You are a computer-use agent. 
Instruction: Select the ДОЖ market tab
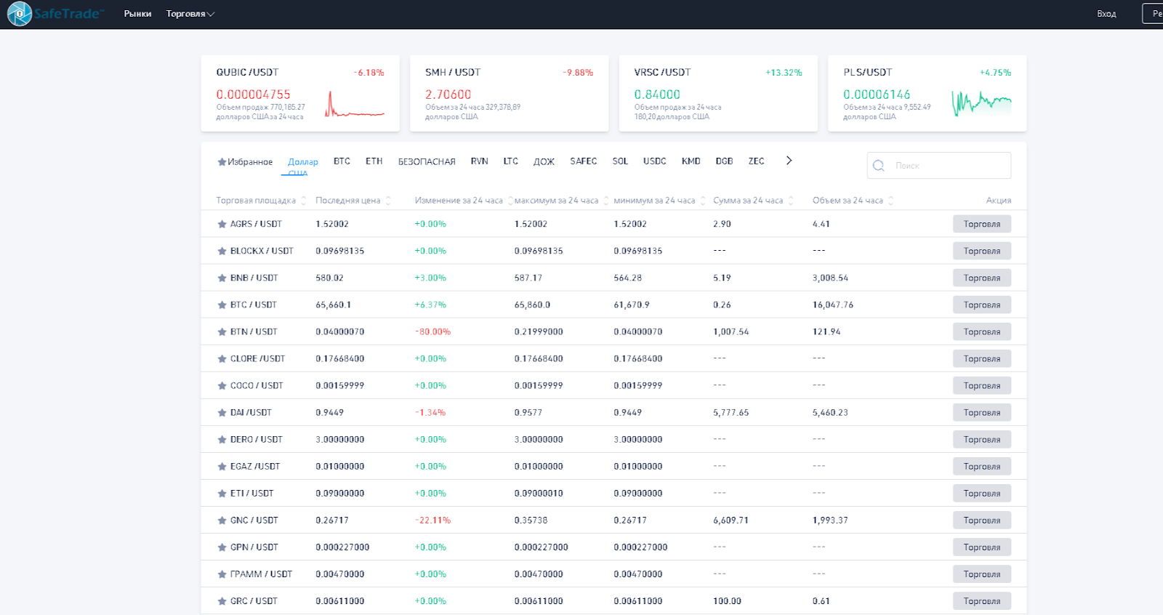(x=544, y=161)
